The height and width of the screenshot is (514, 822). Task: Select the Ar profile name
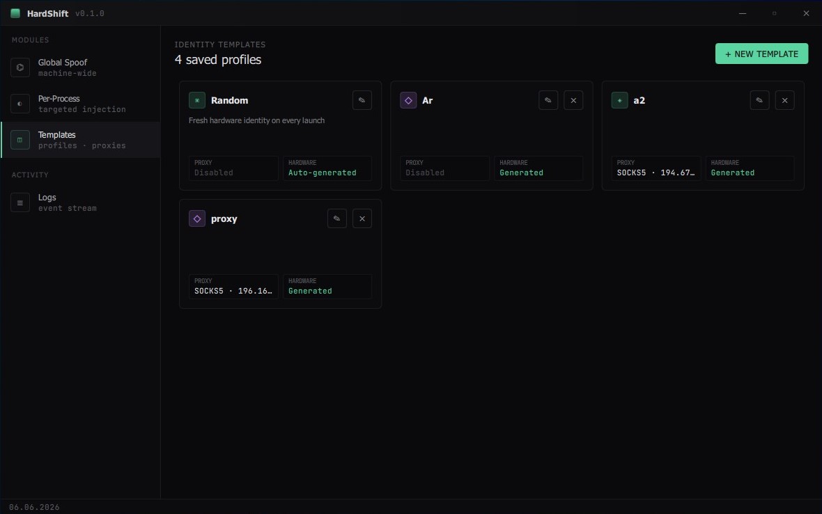427,100
